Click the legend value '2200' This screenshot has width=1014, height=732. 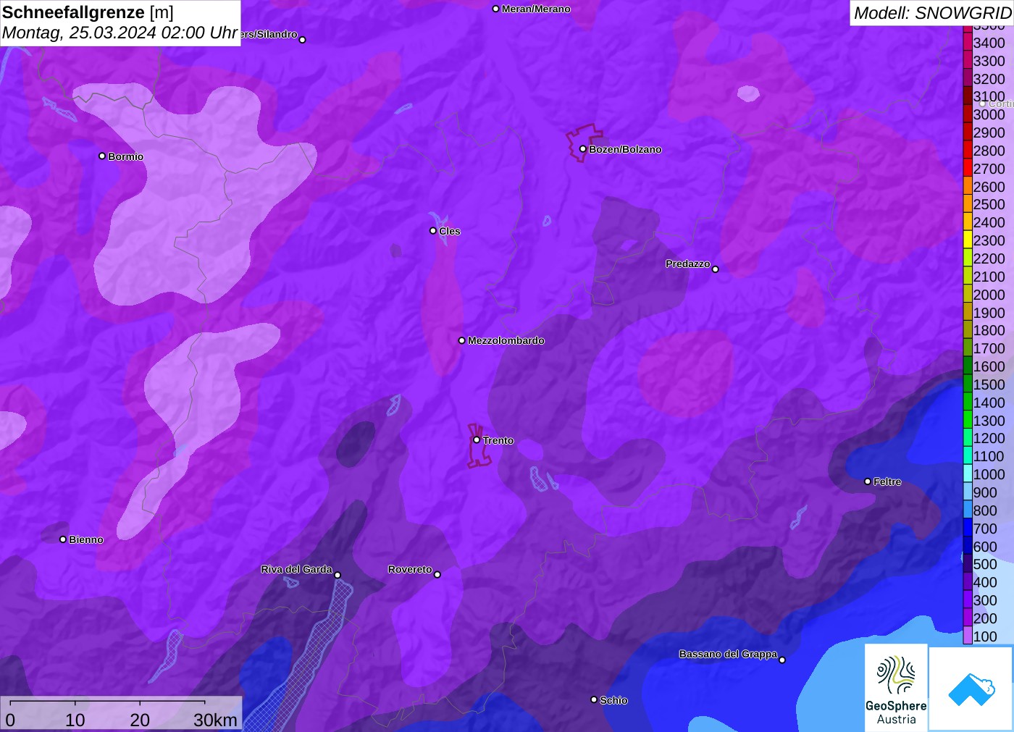(989, 258)
